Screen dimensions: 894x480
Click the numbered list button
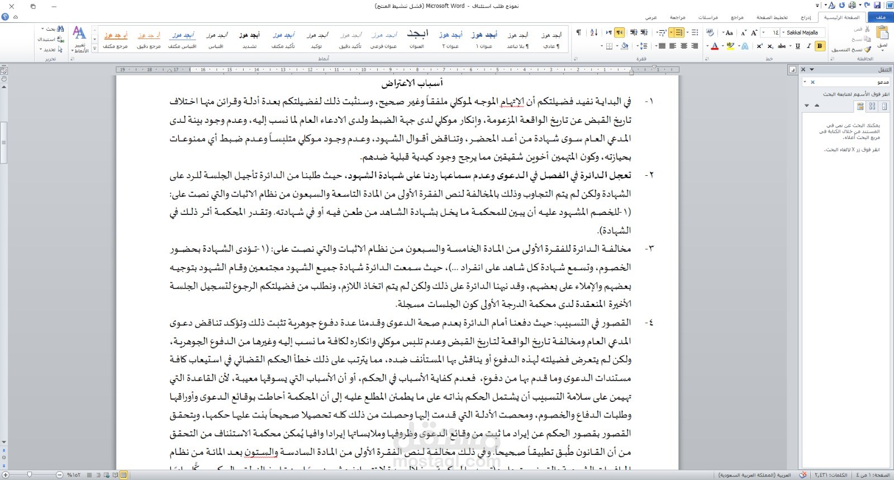tap(679, 33)
